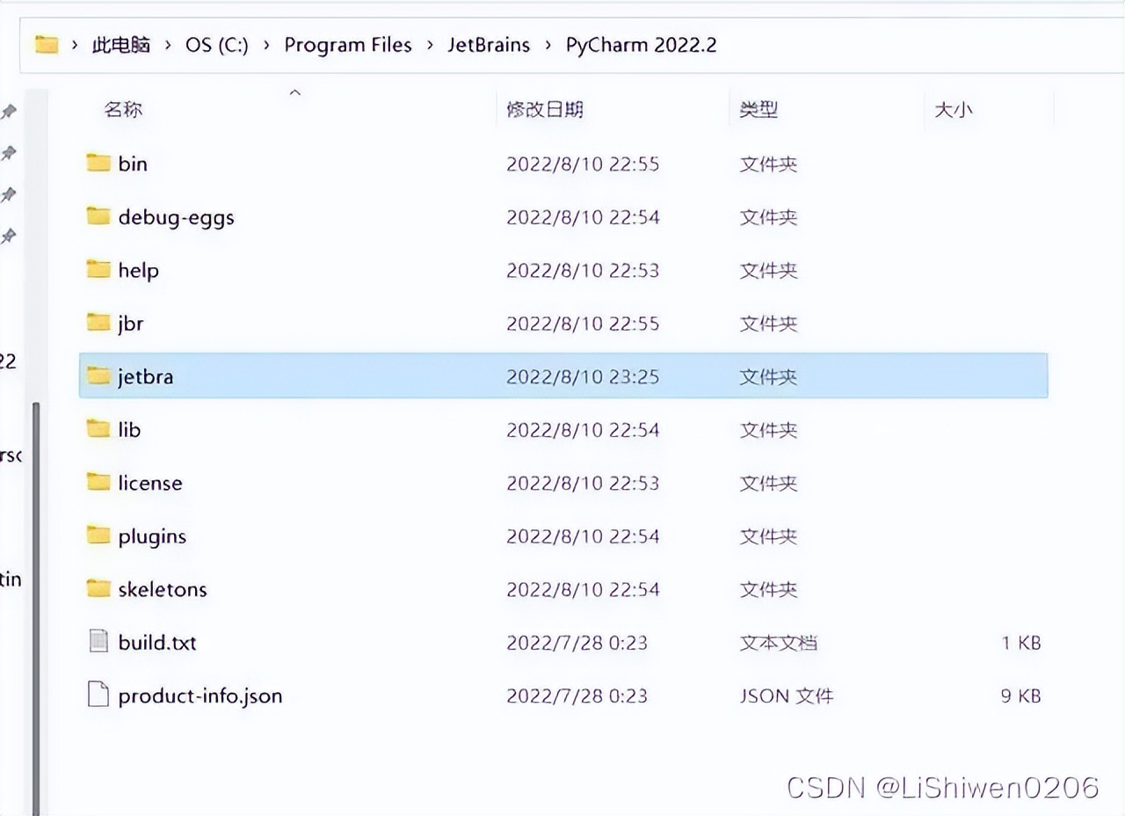Viewport: 1125px width, 816px height.
Task: Click the jbr folder icon
Action: (98, 323)
